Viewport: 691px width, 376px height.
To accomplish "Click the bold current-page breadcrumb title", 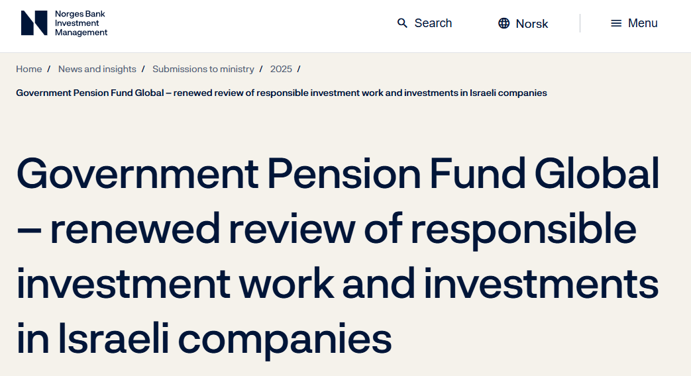I will [x=282, y=93].
